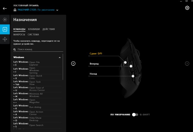Click the profile lock icon
The width and height of the screenshot is (193, 132).
pos(15,10)
